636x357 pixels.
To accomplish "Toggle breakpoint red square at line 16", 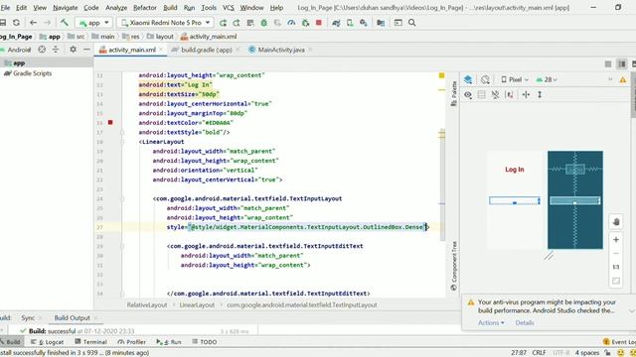I will [x=110, y=122].
